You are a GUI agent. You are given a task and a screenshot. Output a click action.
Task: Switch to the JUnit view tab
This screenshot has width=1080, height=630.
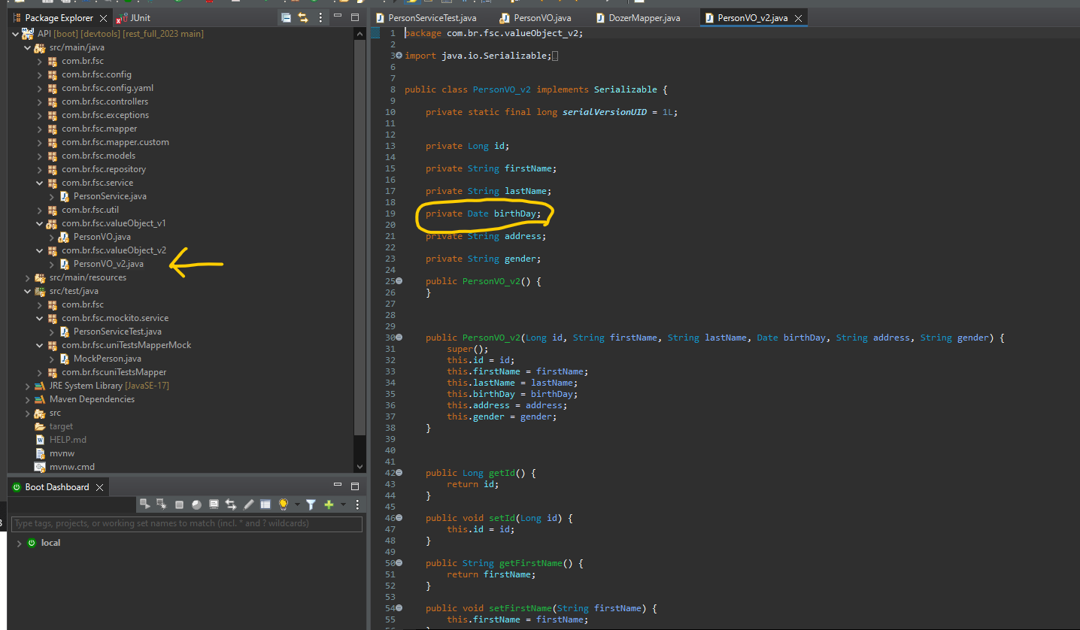tap(140, 18)
